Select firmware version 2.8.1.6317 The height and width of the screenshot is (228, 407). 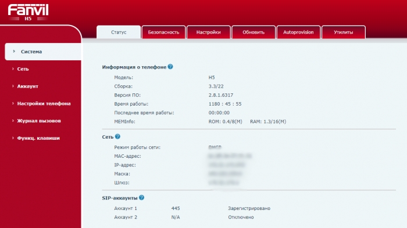coord(221,95)
